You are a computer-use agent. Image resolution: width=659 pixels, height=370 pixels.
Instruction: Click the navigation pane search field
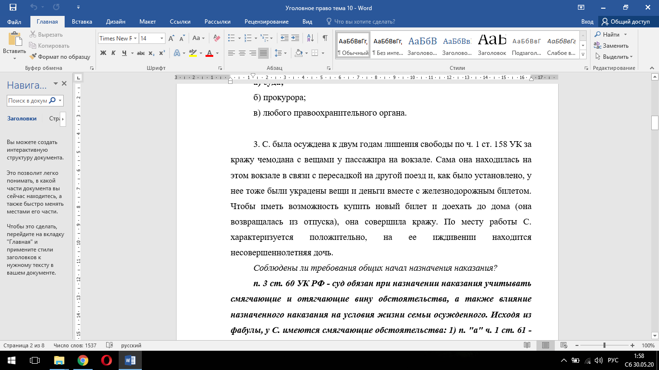(28, 101)
